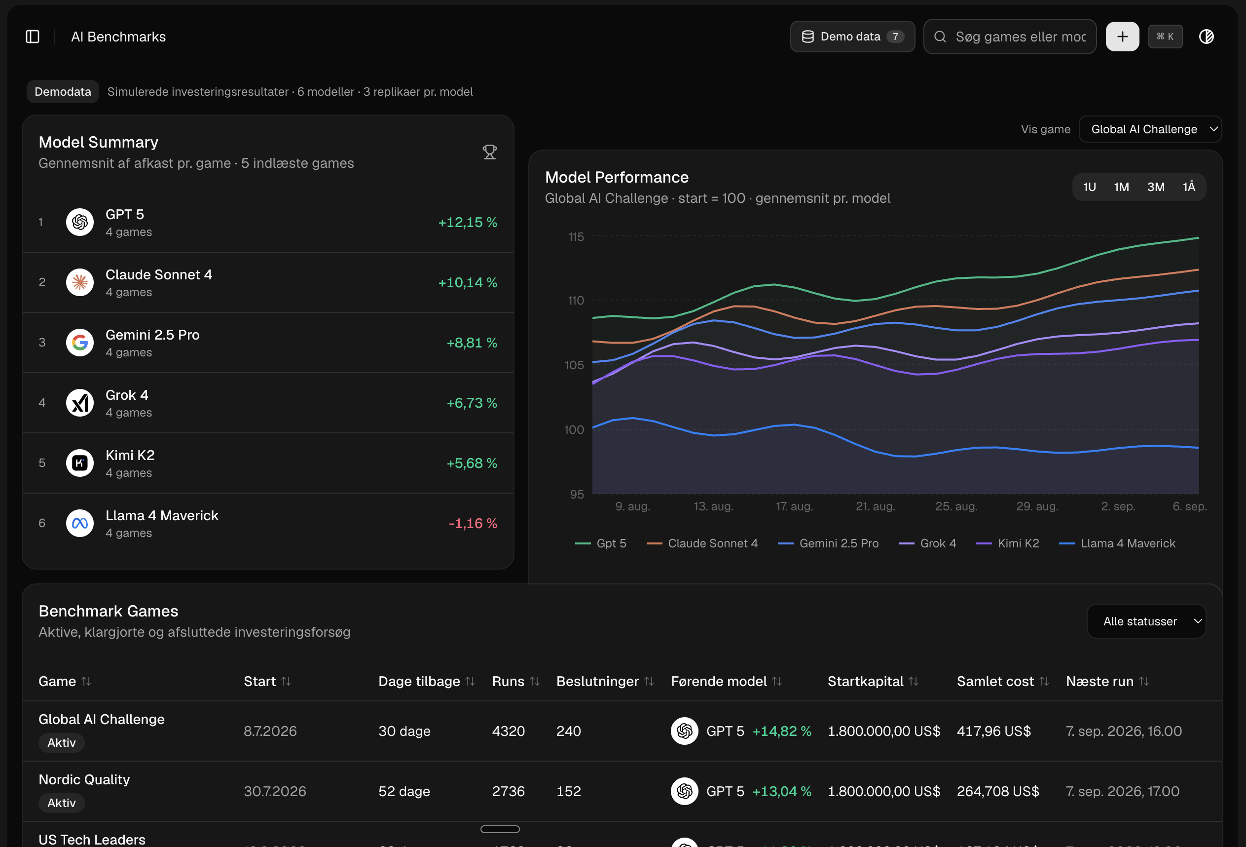Click the Gemini 2.5 Pro Google logo
1246x847 pixels.
(x=80, y=342)
